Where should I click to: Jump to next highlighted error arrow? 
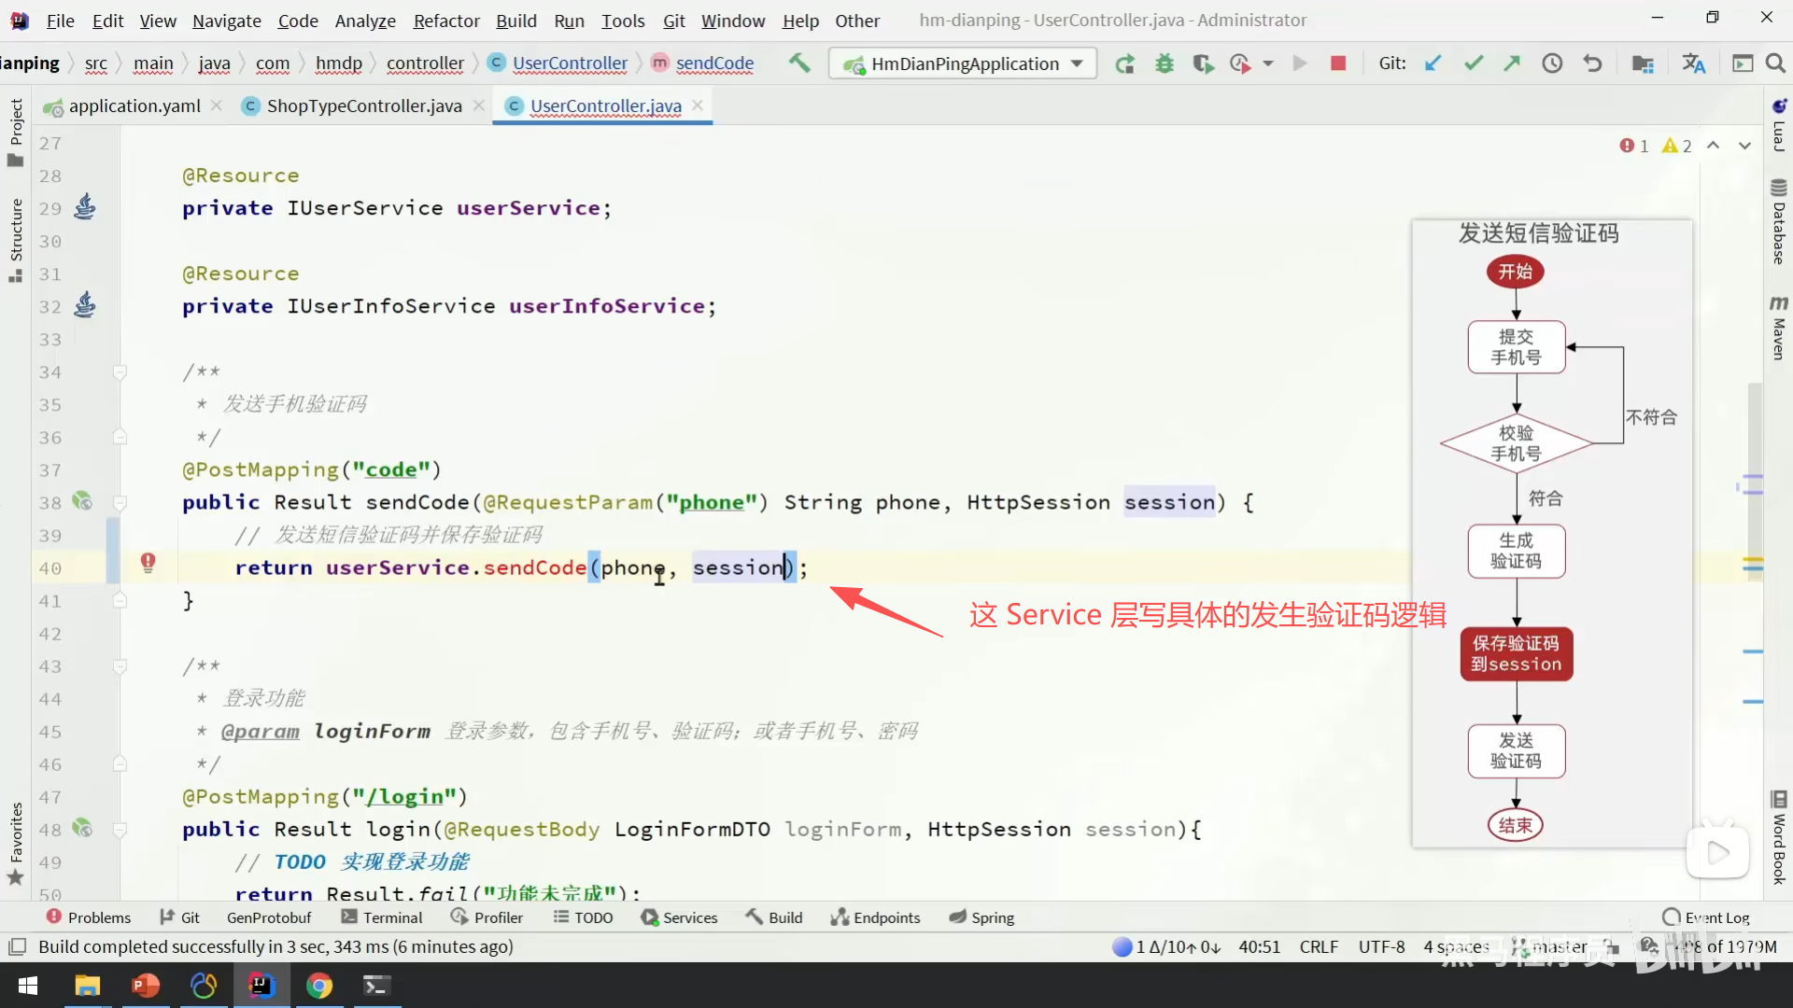tap(1744, 146)
